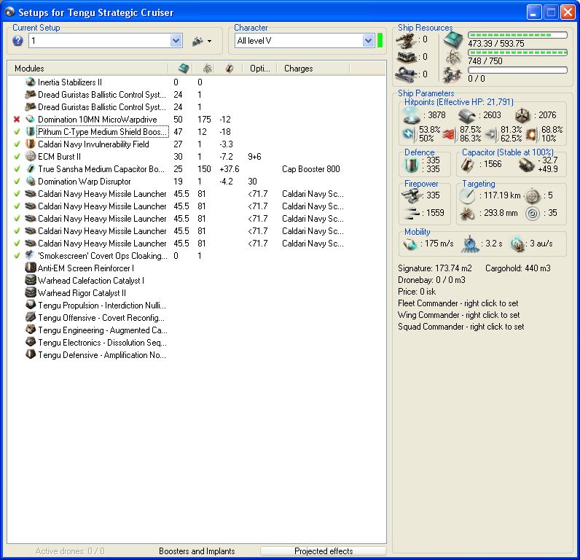Click the 'Price: 0 isk' text

pos(417,292)
